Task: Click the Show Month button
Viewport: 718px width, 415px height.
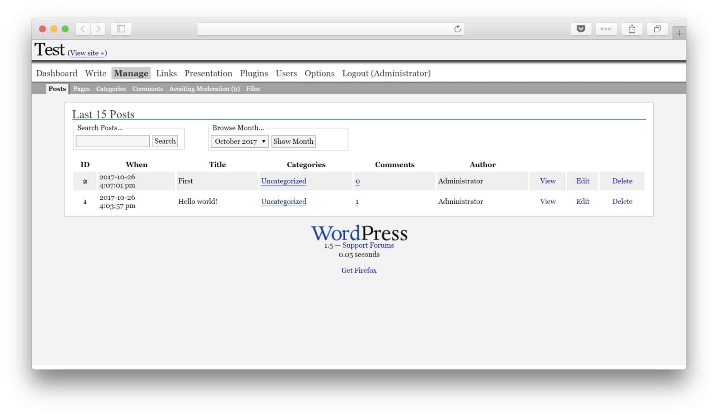Action: pyautogui.click(x=293, y=141)
